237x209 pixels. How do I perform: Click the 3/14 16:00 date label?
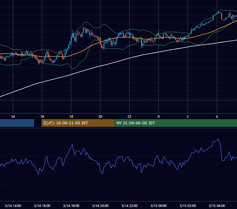coord(42,206)
